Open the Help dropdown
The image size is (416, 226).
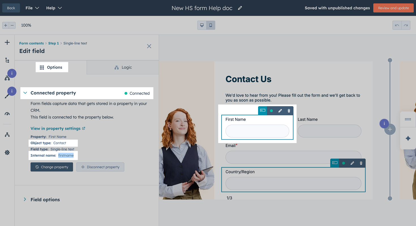pyautogui.click(x=54, y=8)
